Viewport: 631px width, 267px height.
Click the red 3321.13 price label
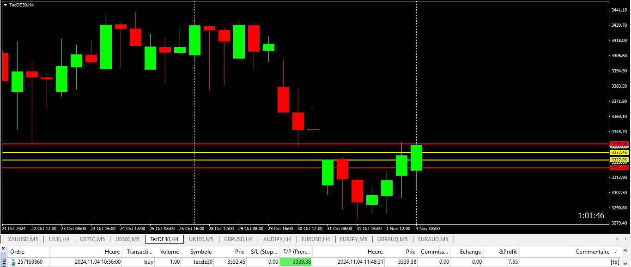pos(619,168)
